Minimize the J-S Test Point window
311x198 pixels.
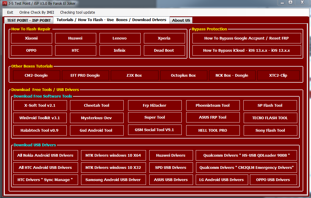pyautogui.click(x=282, y=3)
